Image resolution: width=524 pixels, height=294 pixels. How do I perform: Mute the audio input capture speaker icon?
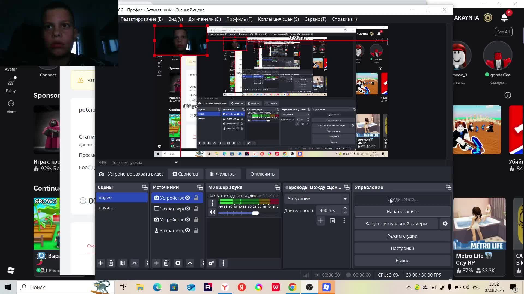point(212,212)
